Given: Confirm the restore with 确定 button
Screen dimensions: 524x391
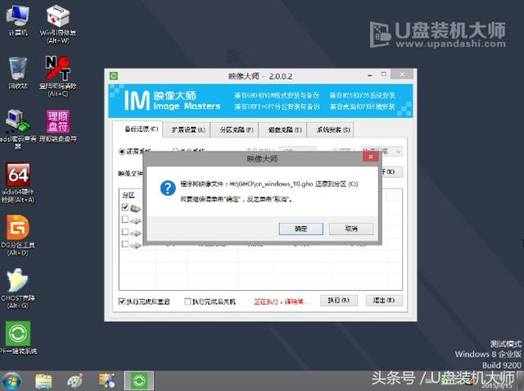Looking at the screenshot, I should point(300,229).
